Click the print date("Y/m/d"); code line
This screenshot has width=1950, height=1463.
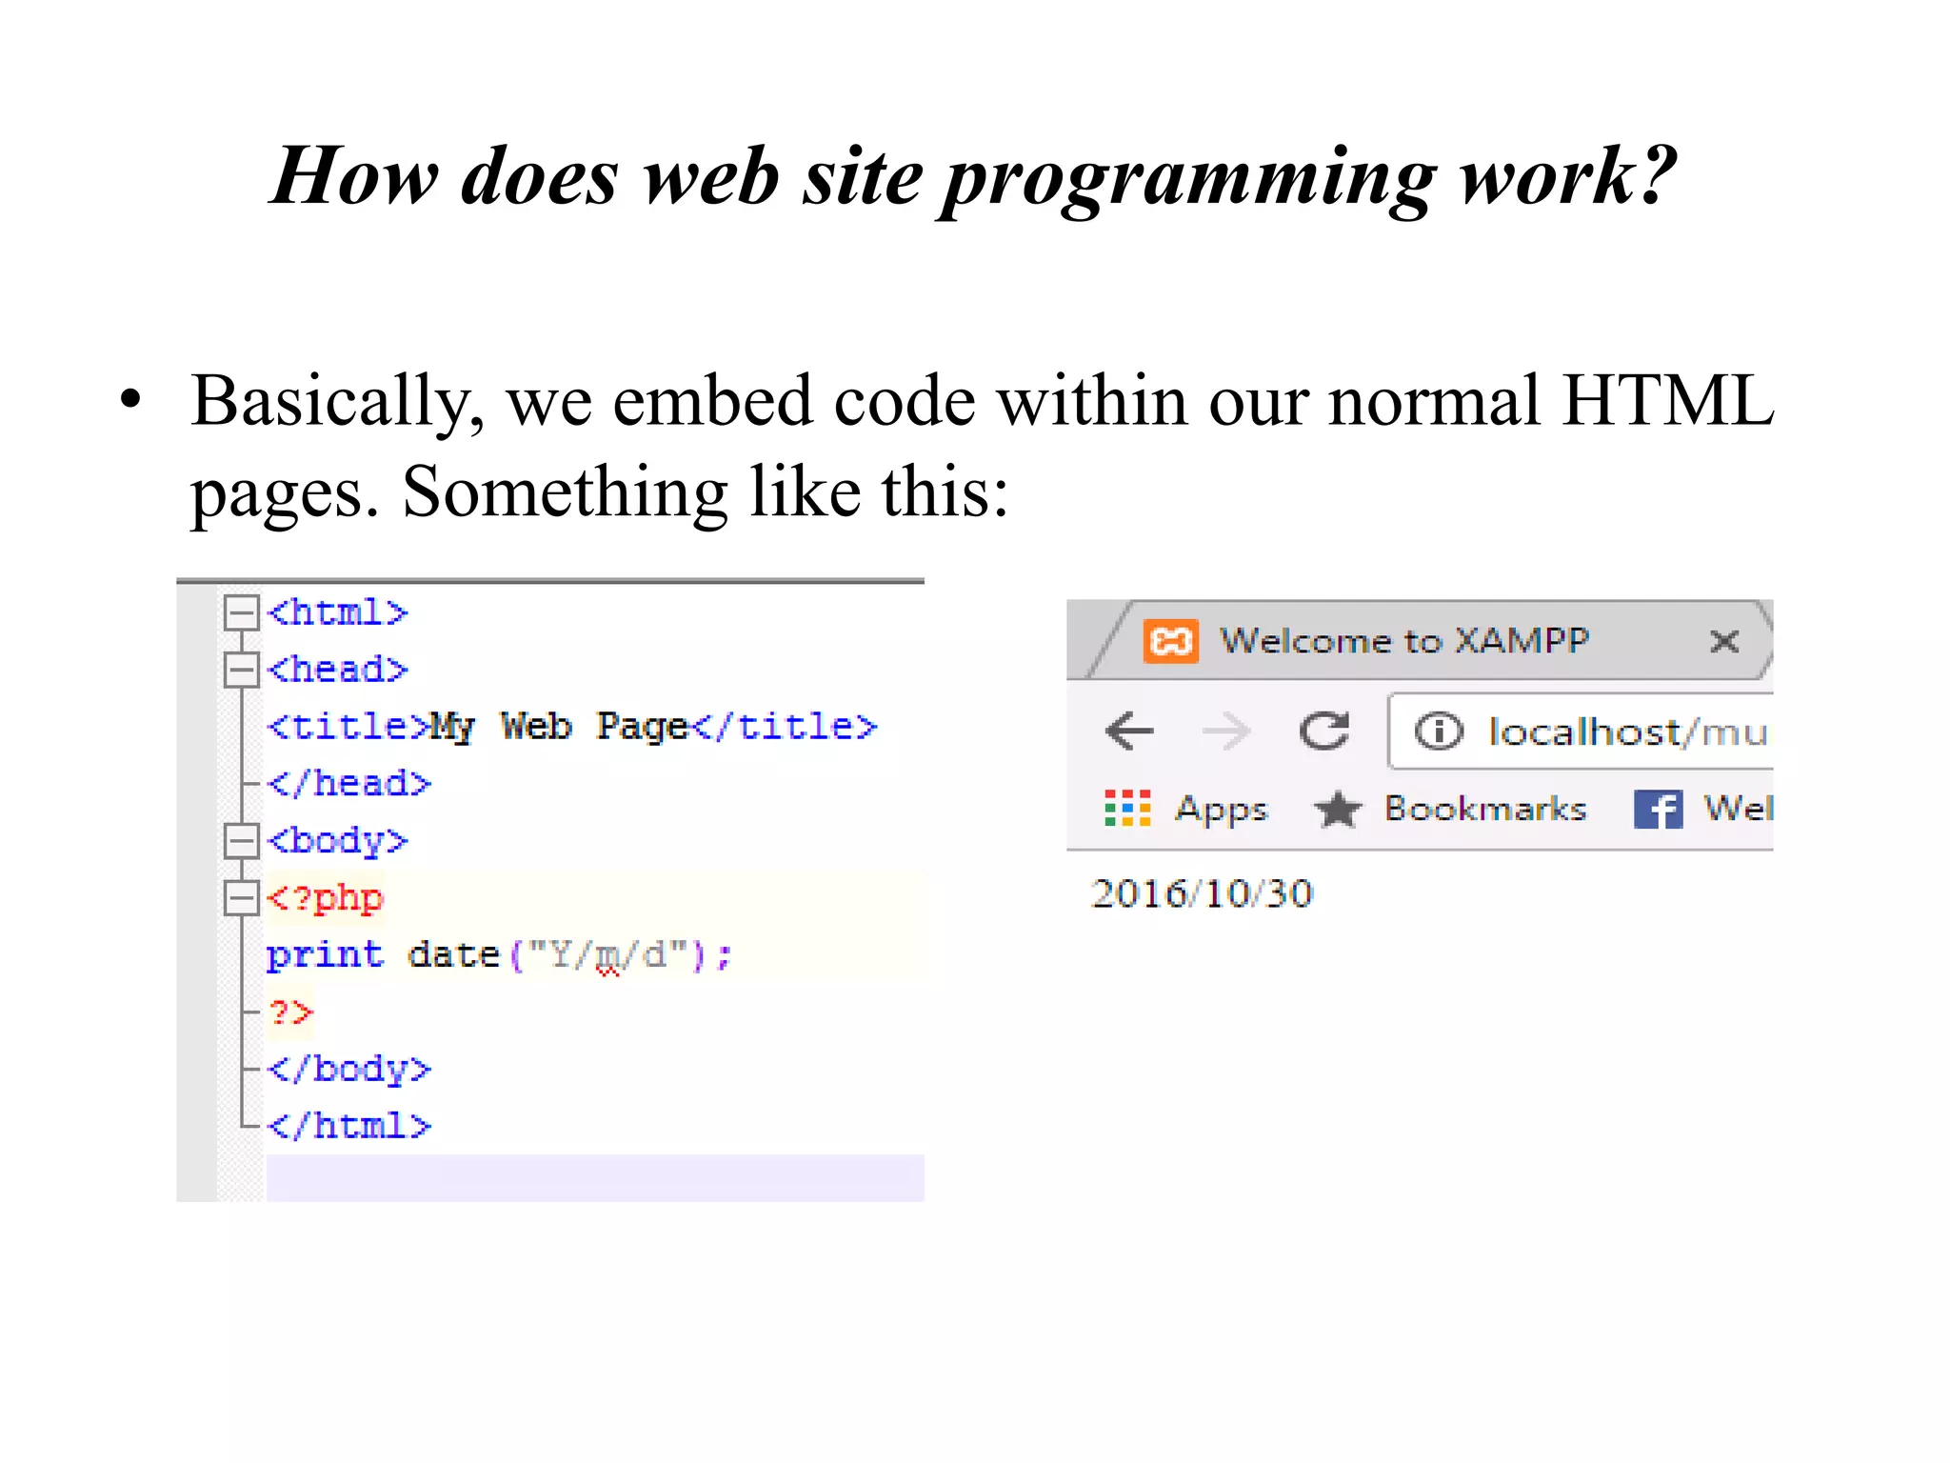[x=499, y=955]
